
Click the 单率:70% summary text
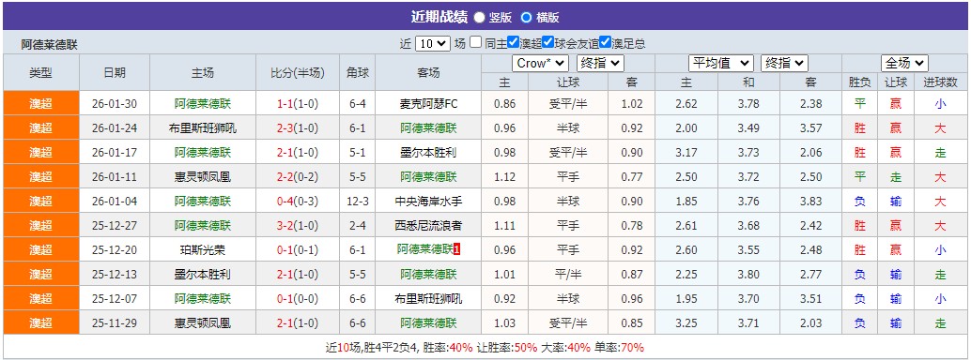click(620, 347)
